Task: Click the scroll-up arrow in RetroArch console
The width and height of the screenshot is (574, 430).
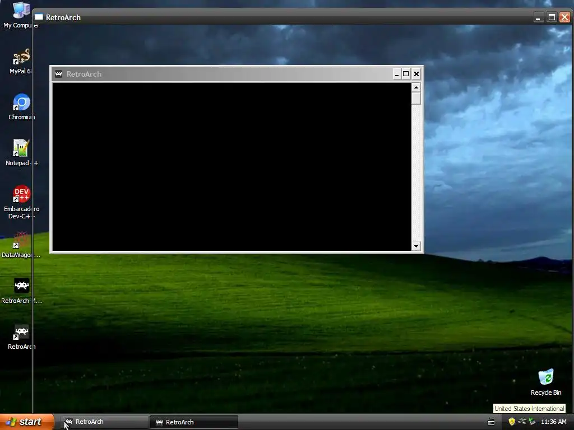Action: coord(416,87)
